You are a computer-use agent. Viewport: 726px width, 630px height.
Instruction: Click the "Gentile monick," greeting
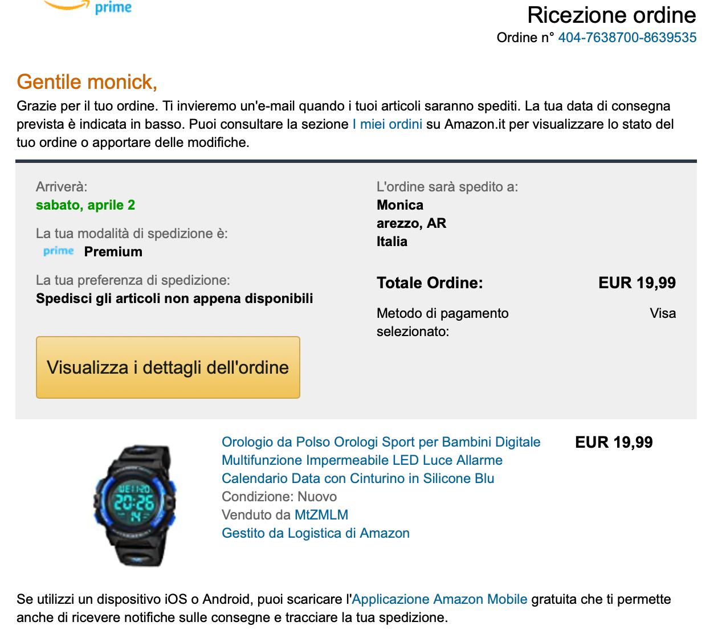coord(87,82)
